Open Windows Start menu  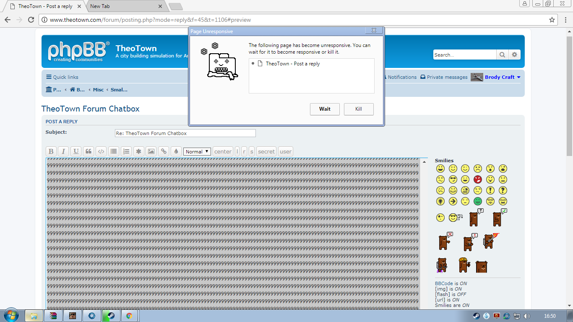coord(11,316)
